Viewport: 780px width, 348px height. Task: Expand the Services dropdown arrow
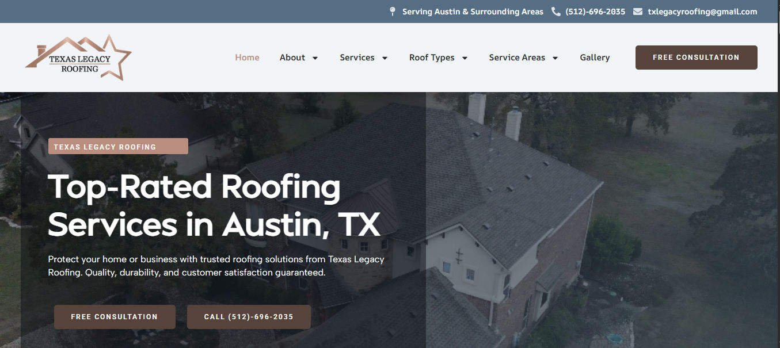pos(385,58)
